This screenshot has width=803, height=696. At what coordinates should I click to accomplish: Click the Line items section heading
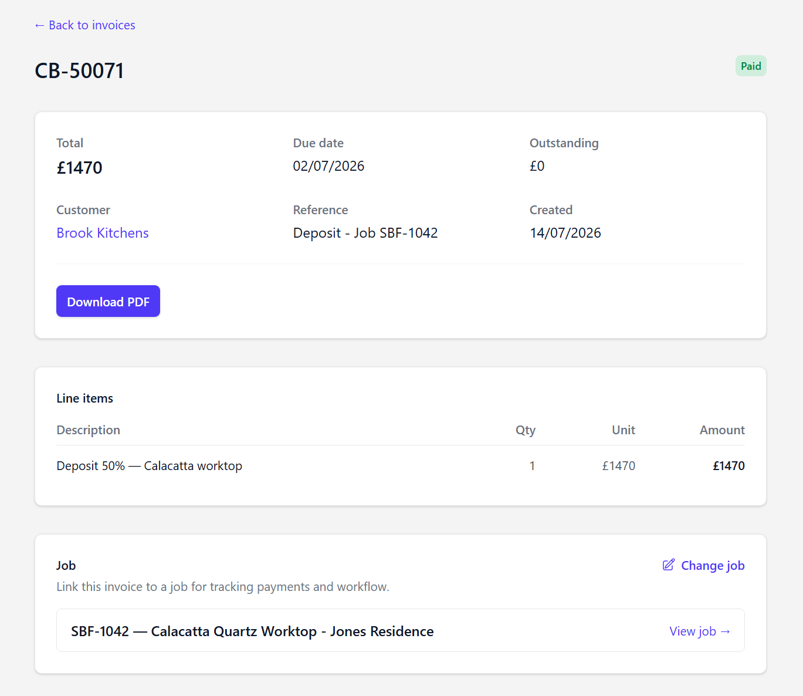[84, 398]
